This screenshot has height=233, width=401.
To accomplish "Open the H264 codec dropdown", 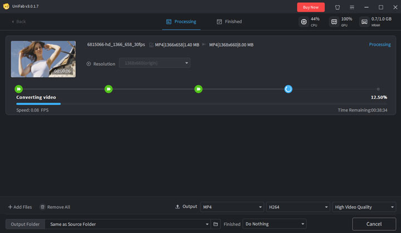I will (x=298, y=207).
